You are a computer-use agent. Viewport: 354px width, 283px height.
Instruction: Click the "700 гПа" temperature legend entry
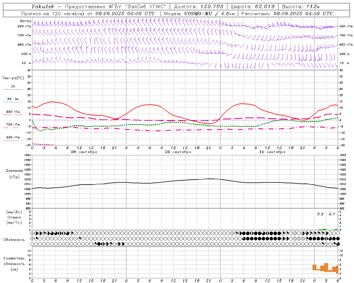click(13, 125)
